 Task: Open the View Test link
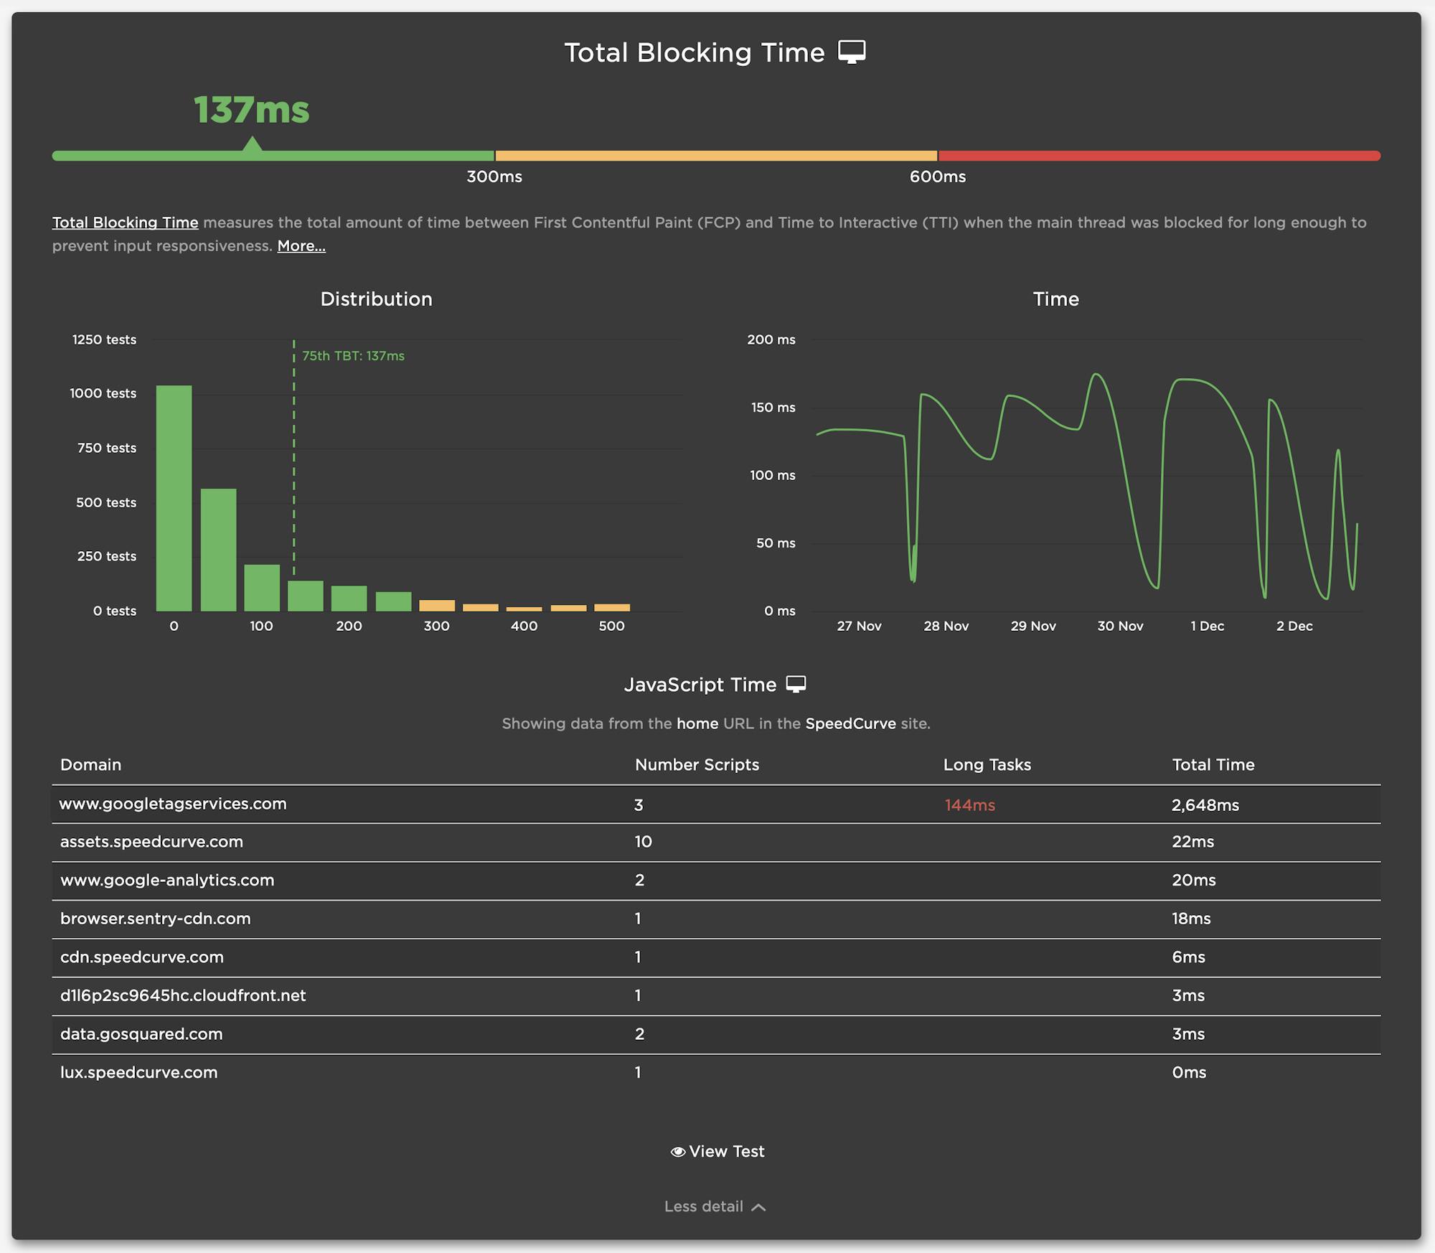726,1151
